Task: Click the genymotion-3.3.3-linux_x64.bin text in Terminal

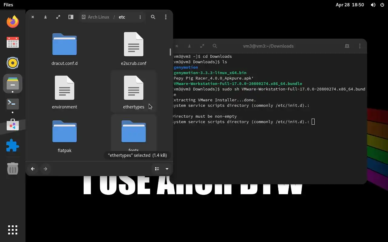Action: [x=210, y=73]
